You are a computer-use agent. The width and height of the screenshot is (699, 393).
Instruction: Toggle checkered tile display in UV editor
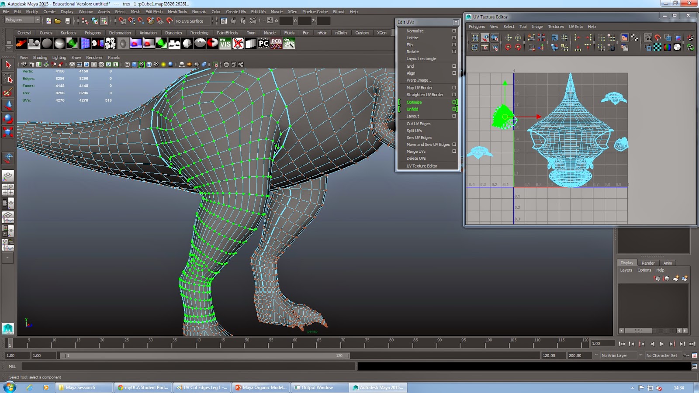657,47
